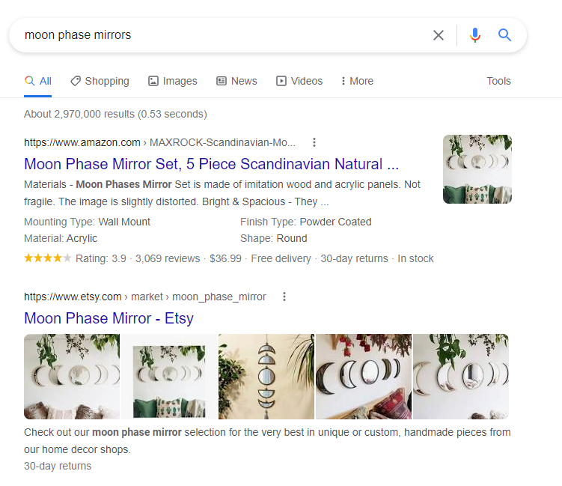Click the Amazon product thumbnail image

tap(477, 169)
